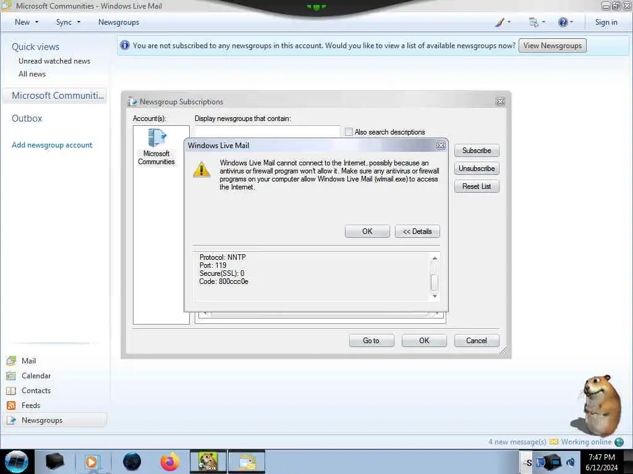Click the View Newsgroups button
Image resolution: width=633 pixels, height=474 pixels.
[553, 46]
